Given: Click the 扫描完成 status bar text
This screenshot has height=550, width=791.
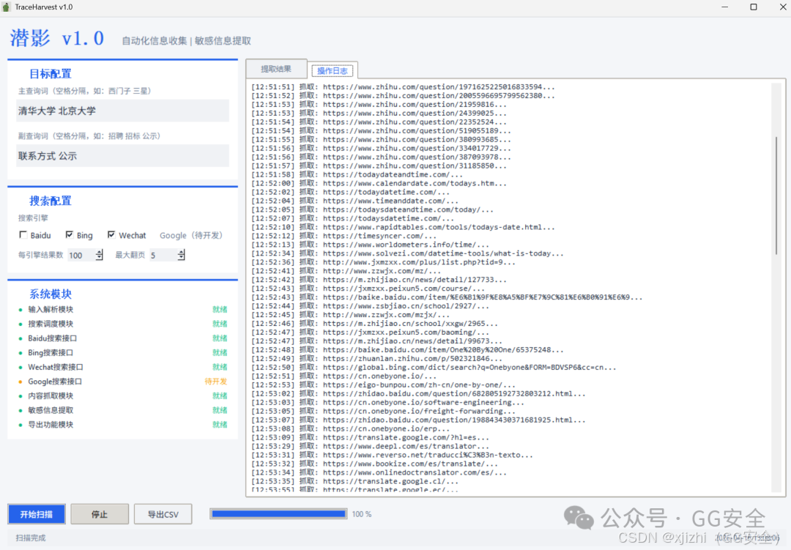Looking at the screenshot, I should tap(31, 538).
